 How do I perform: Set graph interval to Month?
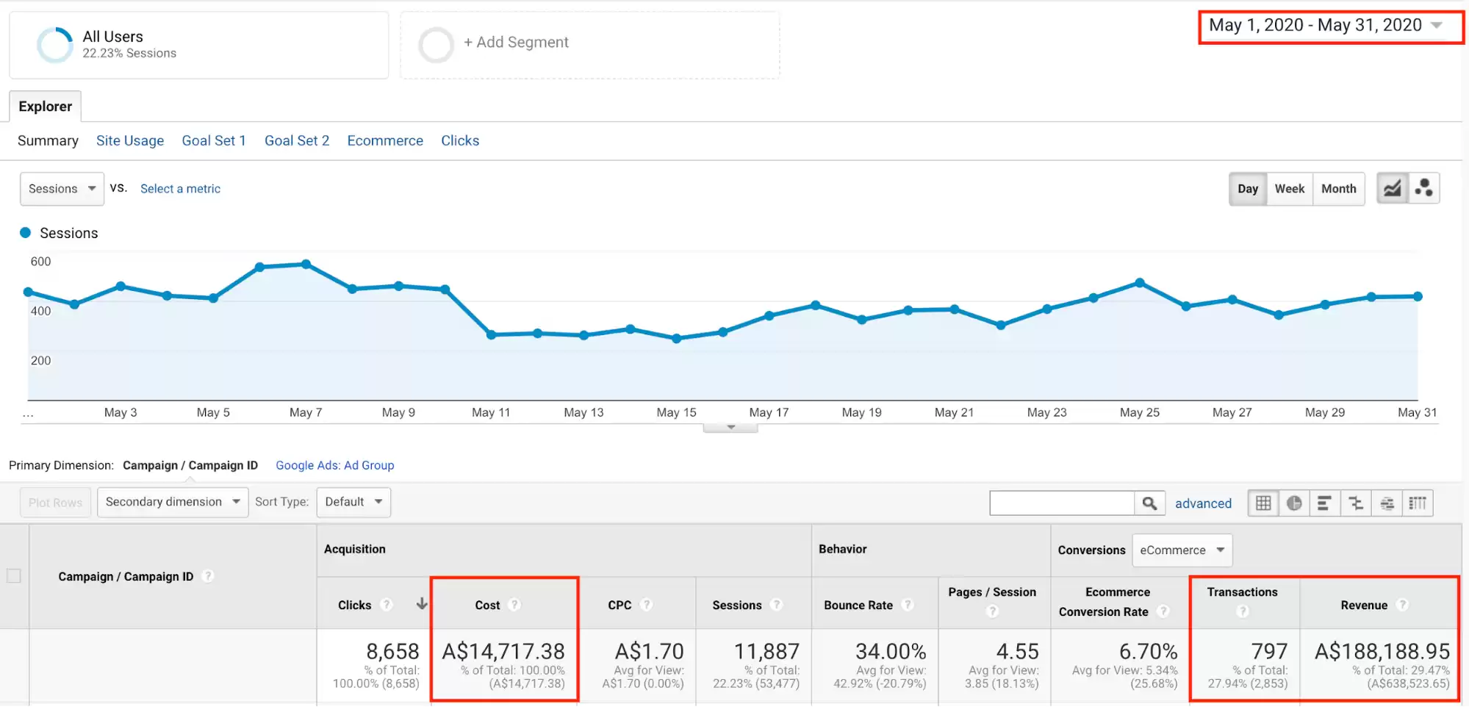(1338, 189)
